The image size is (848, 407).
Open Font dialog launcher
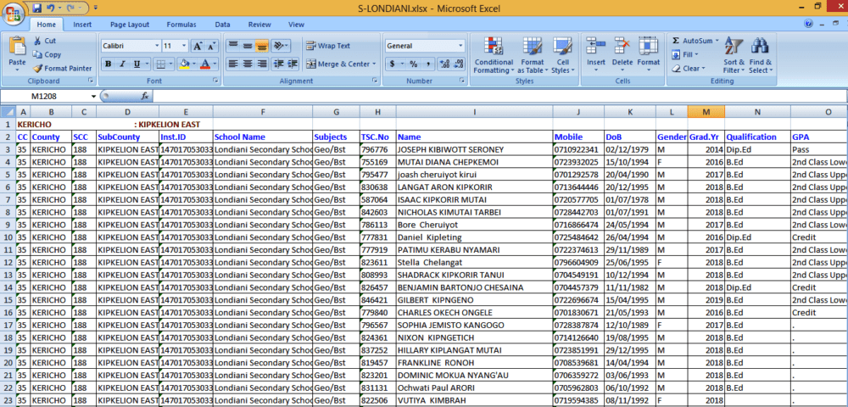[215, 81]
